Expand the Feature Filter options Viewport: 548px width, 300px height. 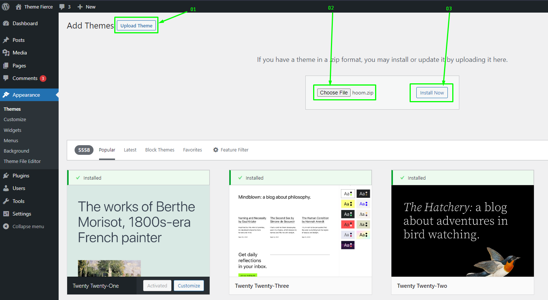231,150
